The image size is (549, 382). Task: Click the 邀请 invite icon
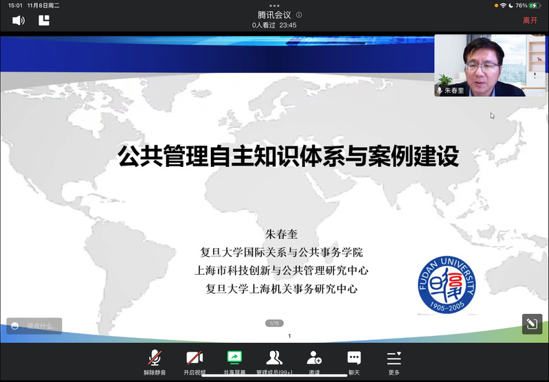(x=314, y=361)
